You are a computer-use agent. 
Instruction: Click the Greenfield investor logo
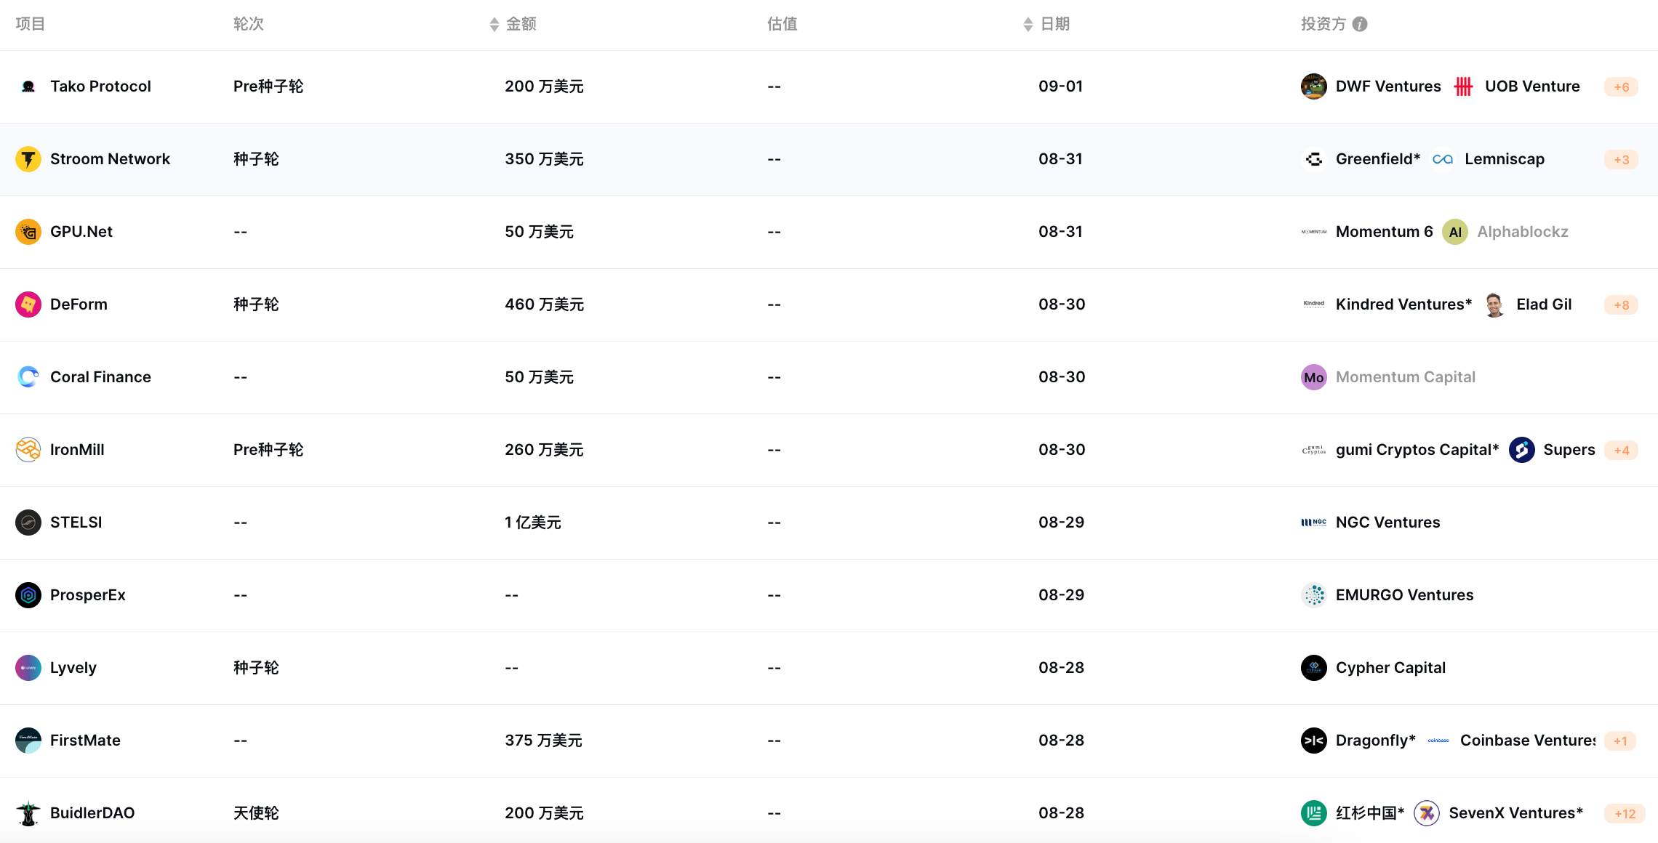coord(1314,159)
